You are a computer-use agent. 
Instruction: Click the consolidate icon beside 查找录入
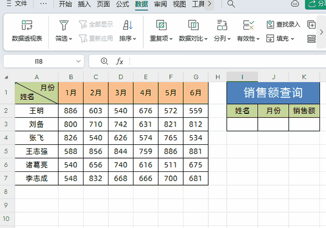[x=311, y=24]
